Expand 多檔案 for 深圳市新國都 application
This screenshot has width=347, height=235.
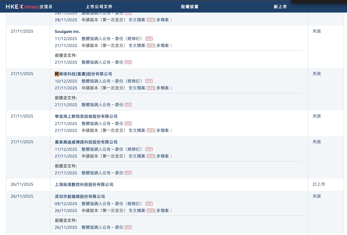[x=164, y=210]
